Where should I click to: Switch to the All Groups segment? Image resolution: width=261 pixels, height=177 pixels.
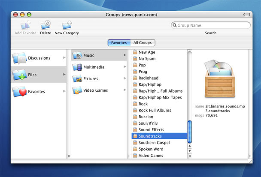[x=143, y=43]
